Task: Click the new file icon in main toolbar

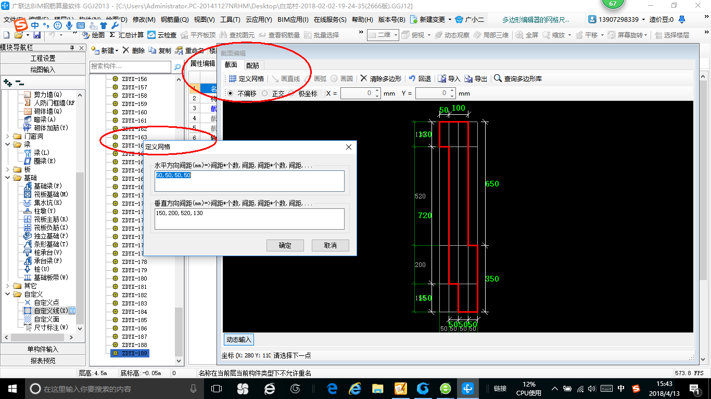Action: tap(7, 35)
